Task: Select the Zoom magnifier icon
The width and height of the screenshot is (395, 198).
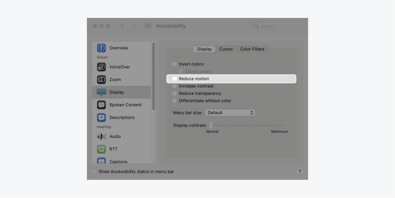Action: point(101,80)
